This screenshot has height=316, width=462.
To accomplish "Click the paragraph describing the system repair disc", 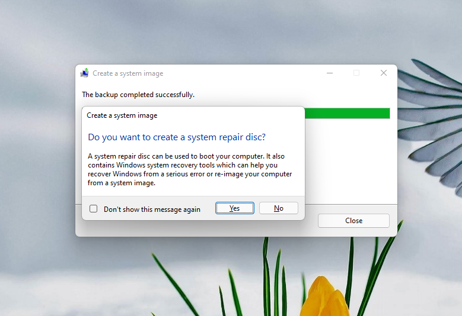I will [x=190, y=170].
